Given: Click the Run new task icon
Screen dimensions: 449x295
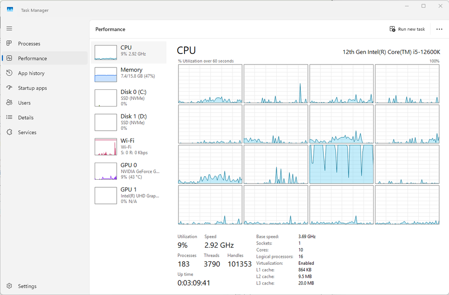Looking at the screenshot, I should 392,29.
